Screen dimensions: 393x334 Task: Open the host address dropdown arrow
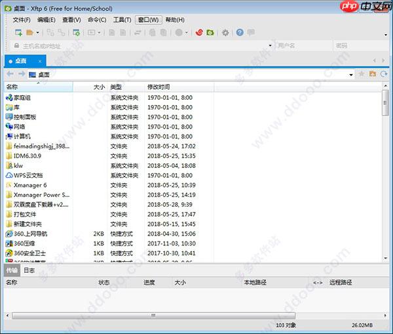[x=270, y=46]
